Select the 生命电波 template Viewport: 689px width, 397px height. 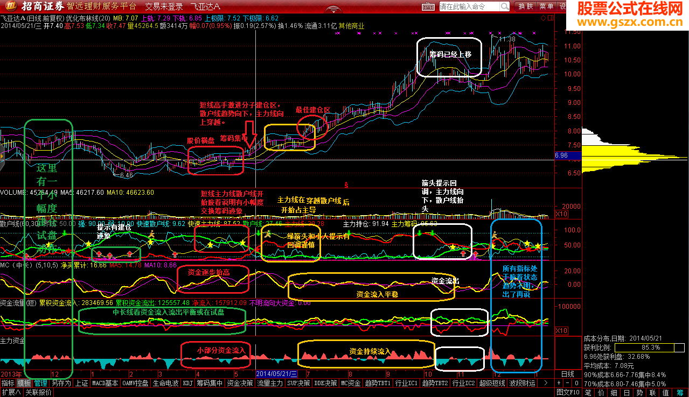click(x=165, y=383)
